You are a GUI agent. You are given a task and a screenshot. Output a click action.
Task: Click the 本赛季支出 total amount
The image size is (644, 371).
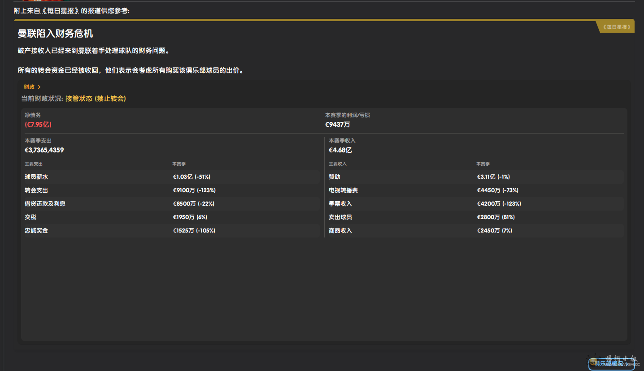[44, 150]
